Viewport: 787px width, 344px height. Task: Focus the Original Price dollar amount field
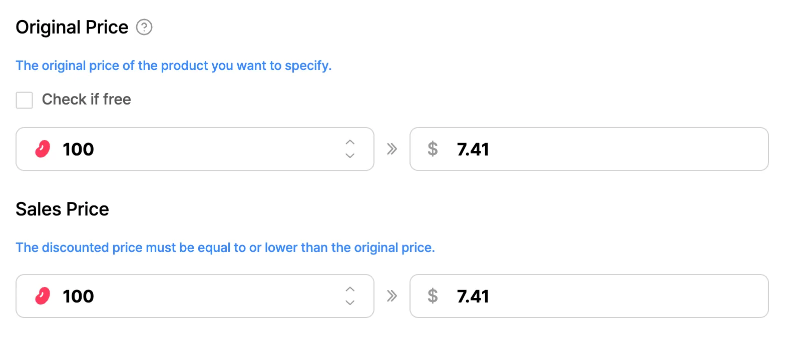[601, 149]
